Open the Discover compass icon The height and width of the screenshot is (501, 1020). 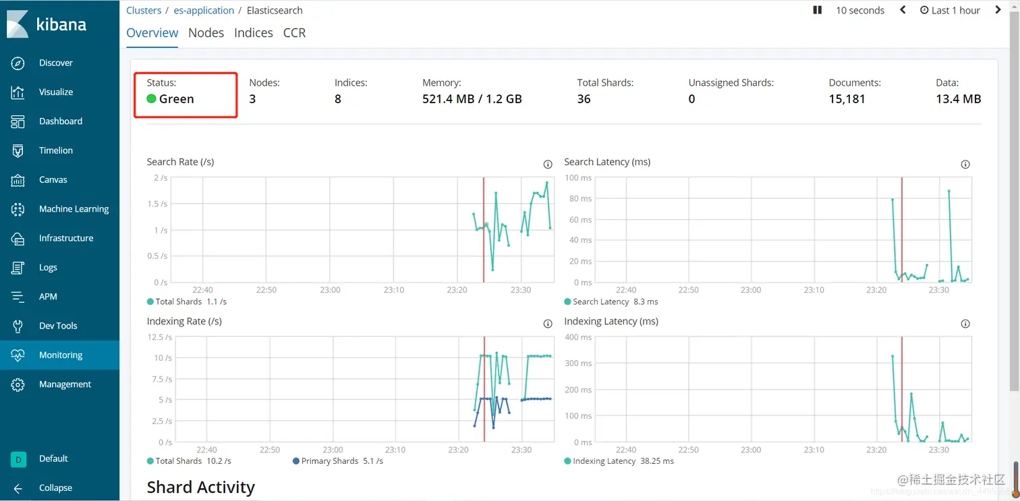[18, 63]
